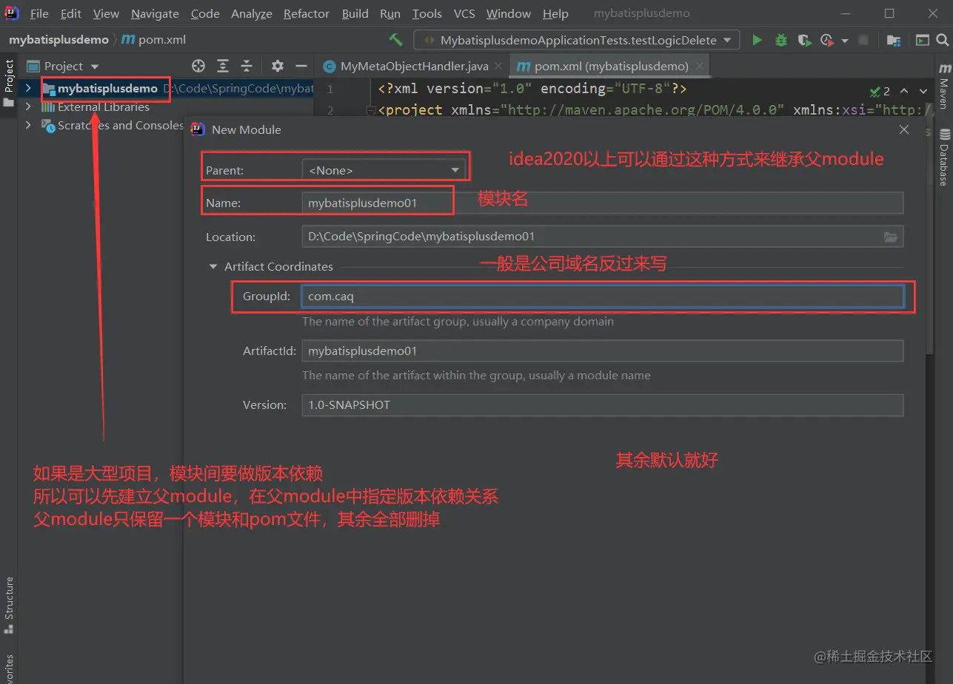Click the Version field 1.0-SNAPSHOT
This screenshot has width=953, height=684.
click(x=603, y=404)
